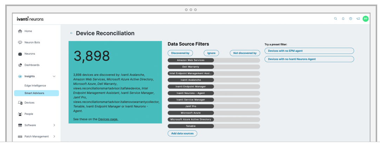Screen dimensions: 380x148
Task: Open Edge Intelligence submenu item
Action: (x=35, y=85)
